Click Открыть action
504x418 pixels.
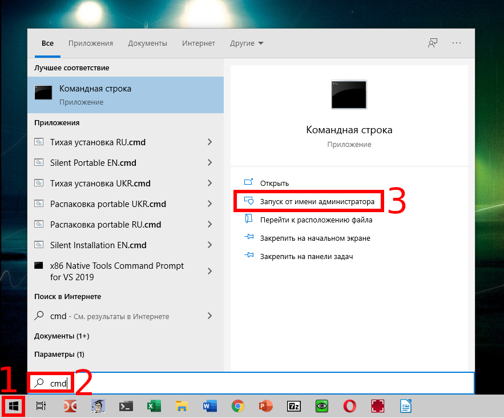pyautogui.click(x=275, y=183)
